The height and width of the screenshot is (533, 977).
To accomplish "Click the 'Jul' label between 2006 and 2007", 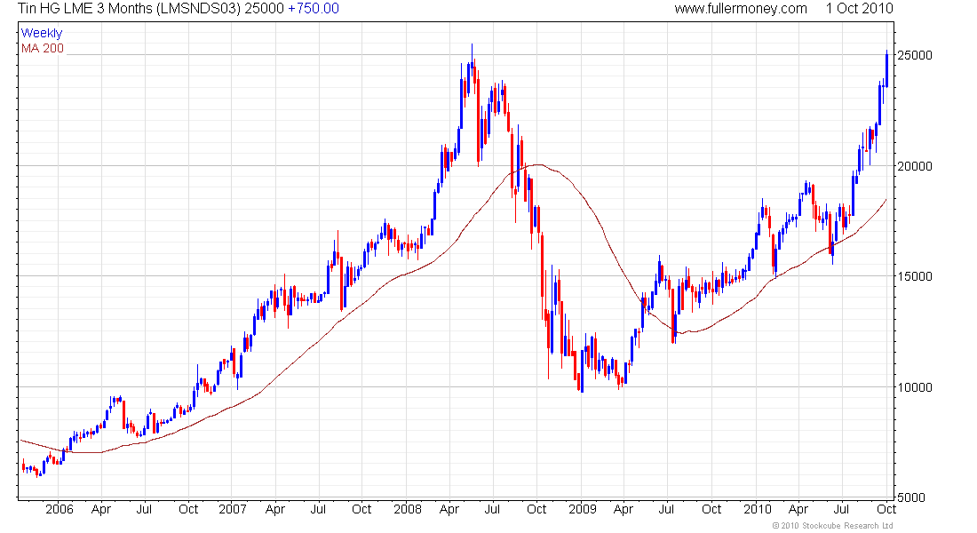I will (144, 509).
